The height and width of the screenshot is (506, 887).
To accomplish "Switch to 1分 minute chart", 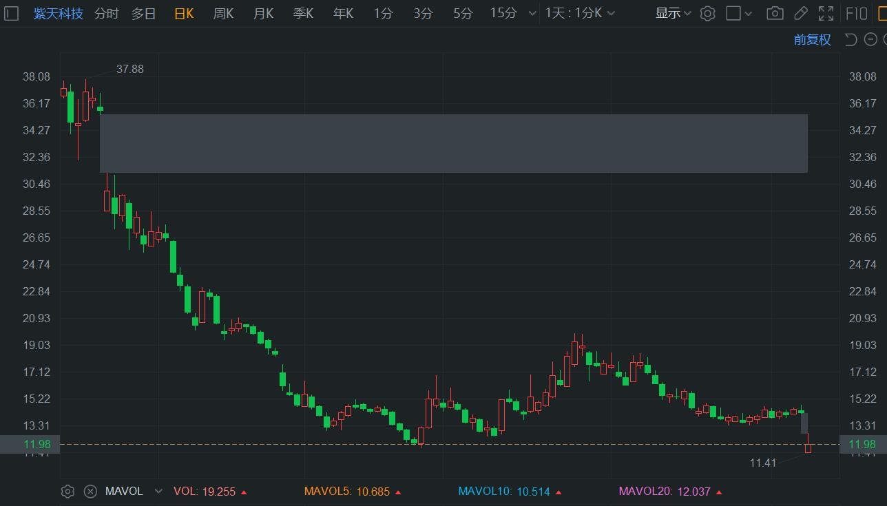I will point(384,13).
